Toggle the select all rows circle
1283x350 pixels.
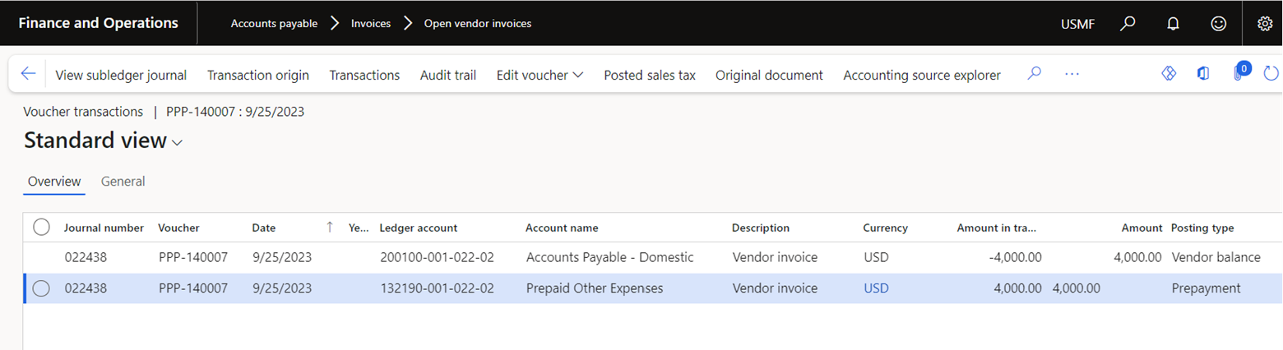pos(41,228)
